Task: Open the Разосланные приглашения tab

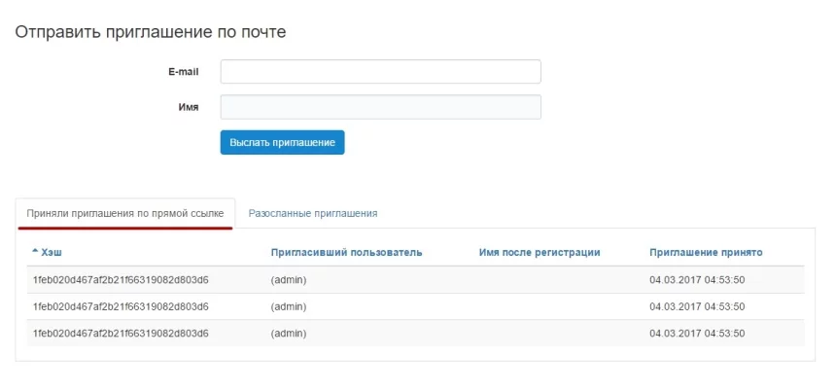Action: pos(313,213)
